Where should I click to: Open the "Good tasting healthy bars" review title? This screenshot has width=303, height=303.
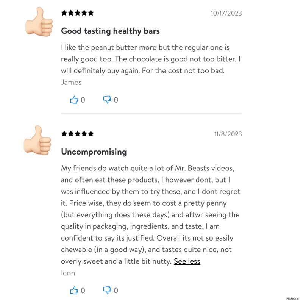[x=110, y=31]
